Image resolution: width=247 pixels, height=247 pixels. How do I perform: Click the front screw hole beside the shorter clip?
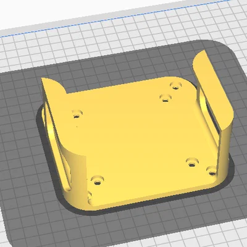click(97, 180)
